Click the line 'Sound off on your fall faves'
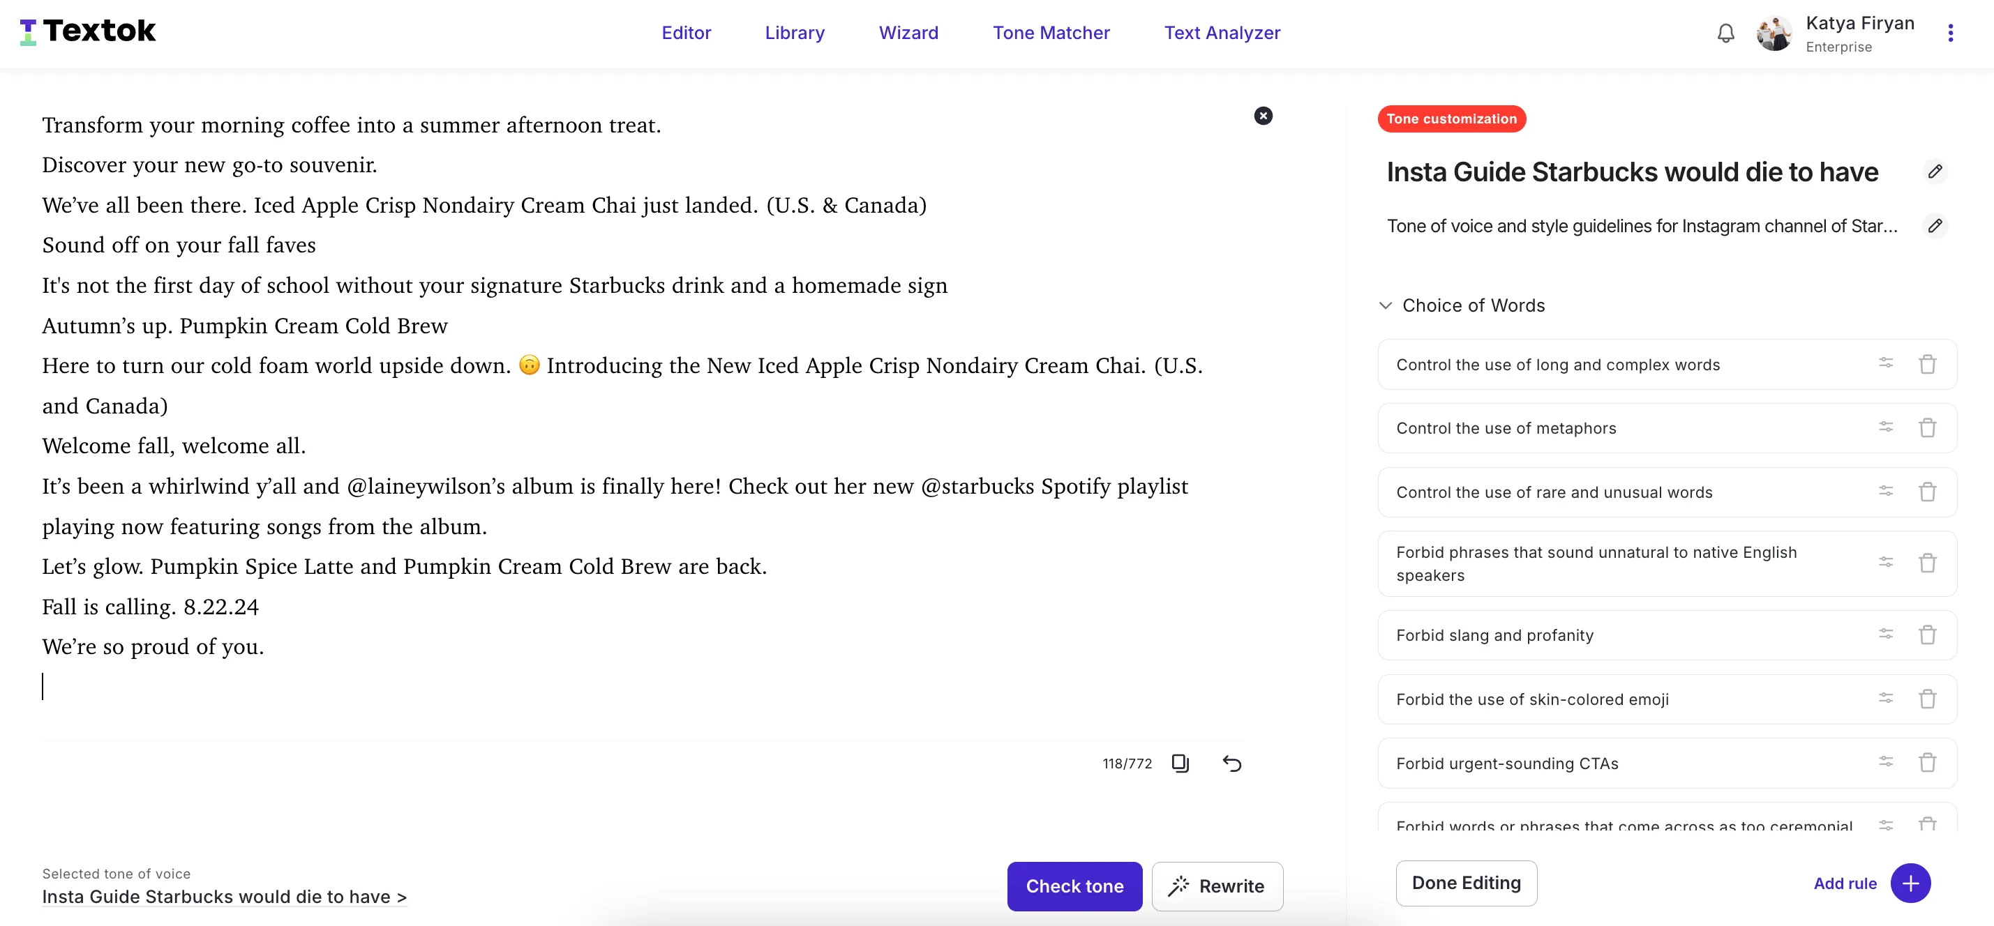The width and height of the screenshot is (1994, 926). pyautogui.click(x=179, y=245)
